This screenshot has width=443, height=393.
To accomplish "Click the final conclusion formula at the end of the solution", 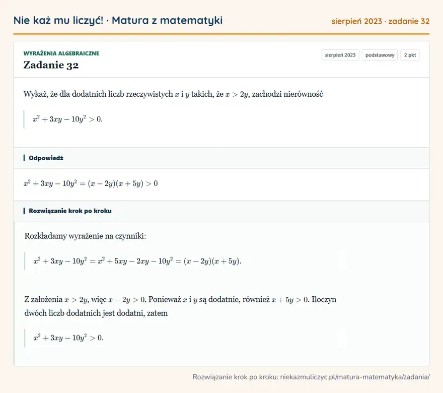I will click(x=68, y=338).
